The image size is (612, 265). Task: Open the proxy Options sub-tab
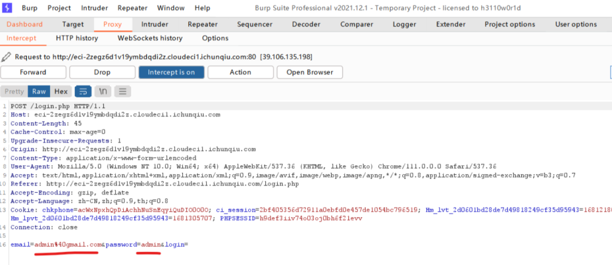click(x=215, y=38)
